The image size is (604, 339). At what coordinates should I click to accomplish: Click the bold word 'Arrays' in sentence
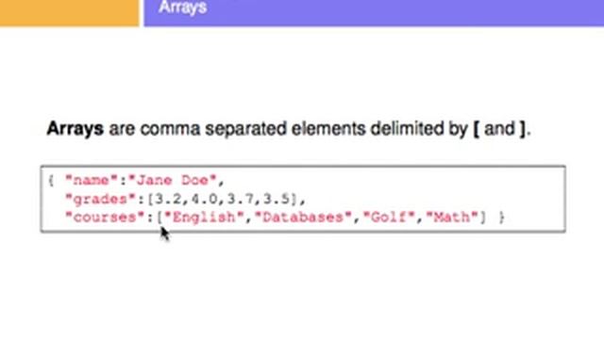75,128
